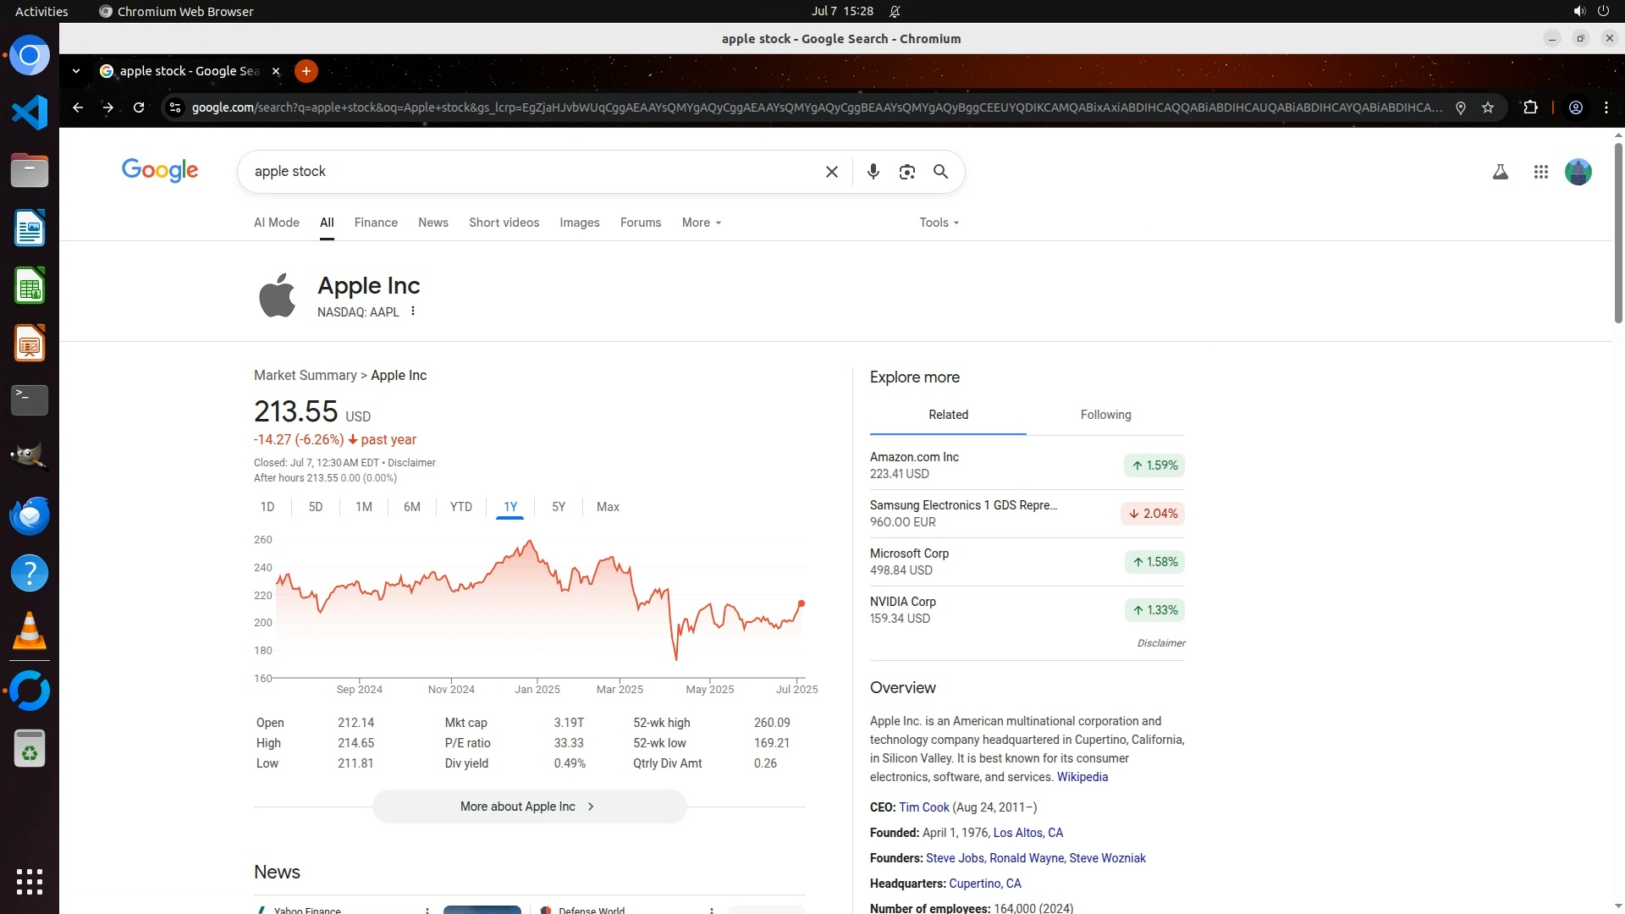This screenshot has height=914, width=1625.
Task: Switch chart range to 6M
Action: click(411, 507)
